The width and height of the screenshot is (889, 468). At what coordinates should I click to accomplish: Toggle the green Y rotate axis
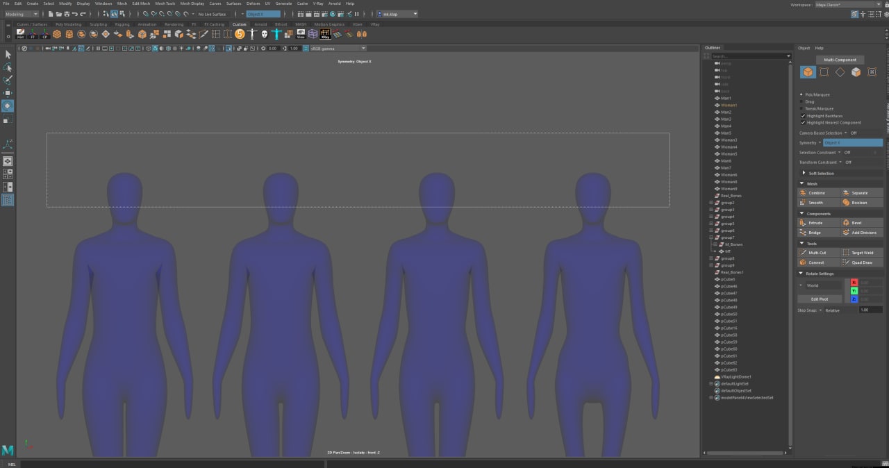(x=854, y=291)
